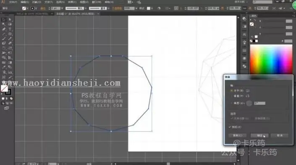Open the Type (文字) menu
Image resolution: width=296 pixels, height=165 pixels.
click(49, 2)
